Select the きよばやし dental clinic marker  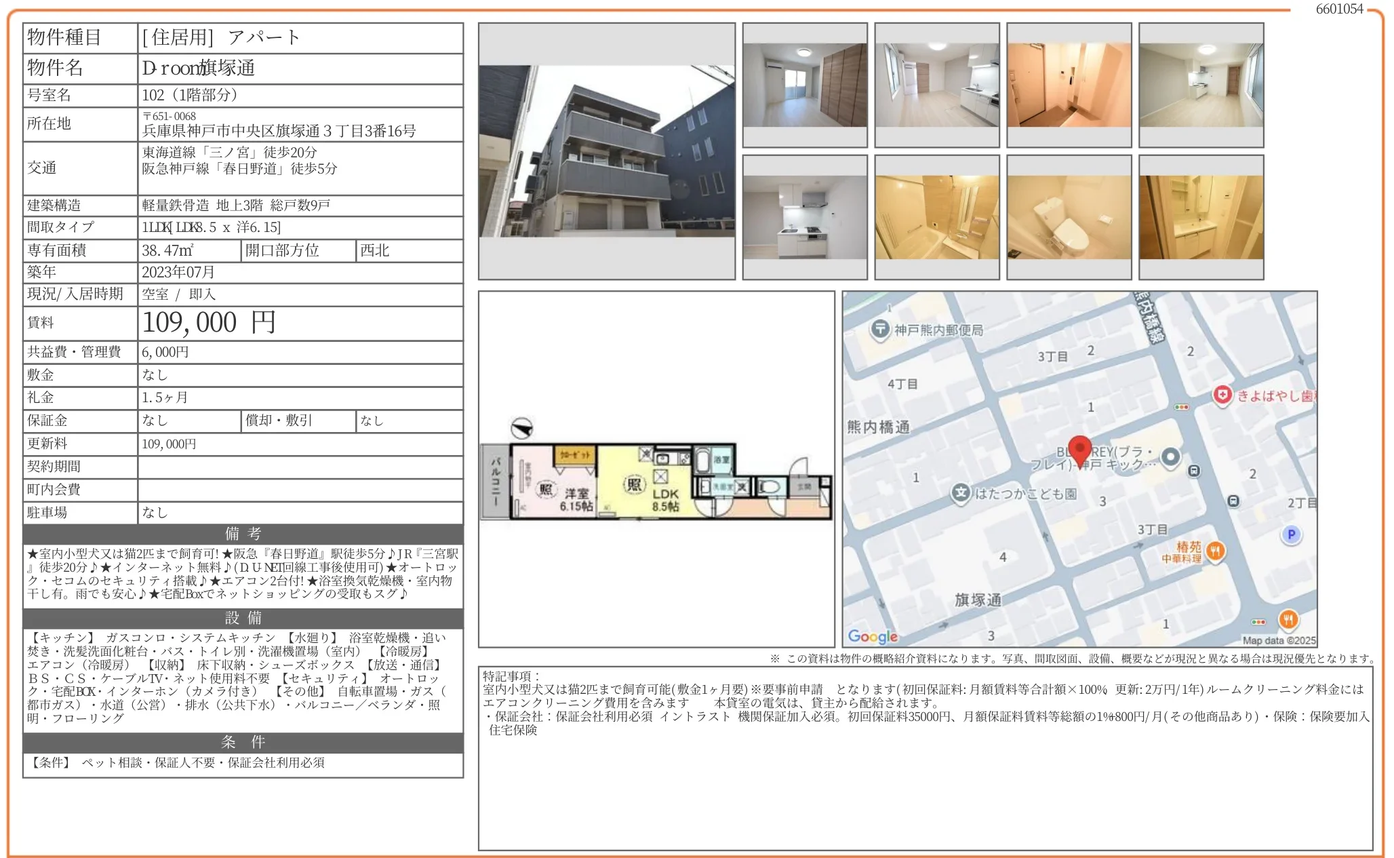pyautogui.click(x=1223, y=395)
